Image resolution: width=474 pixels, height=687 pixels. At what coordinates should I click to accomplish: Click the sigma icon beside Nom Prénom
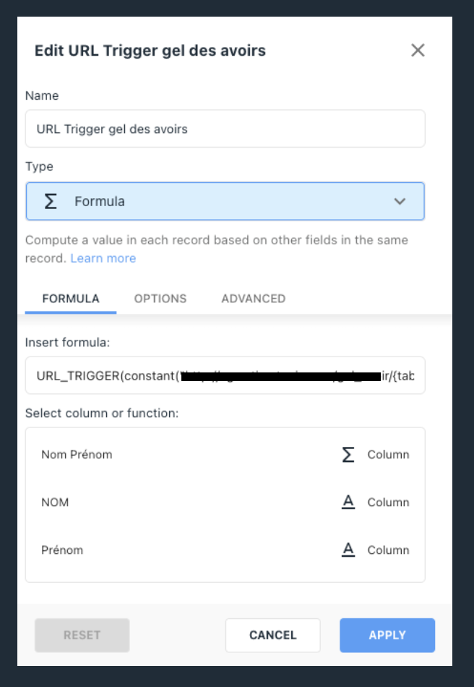(348, 454)
